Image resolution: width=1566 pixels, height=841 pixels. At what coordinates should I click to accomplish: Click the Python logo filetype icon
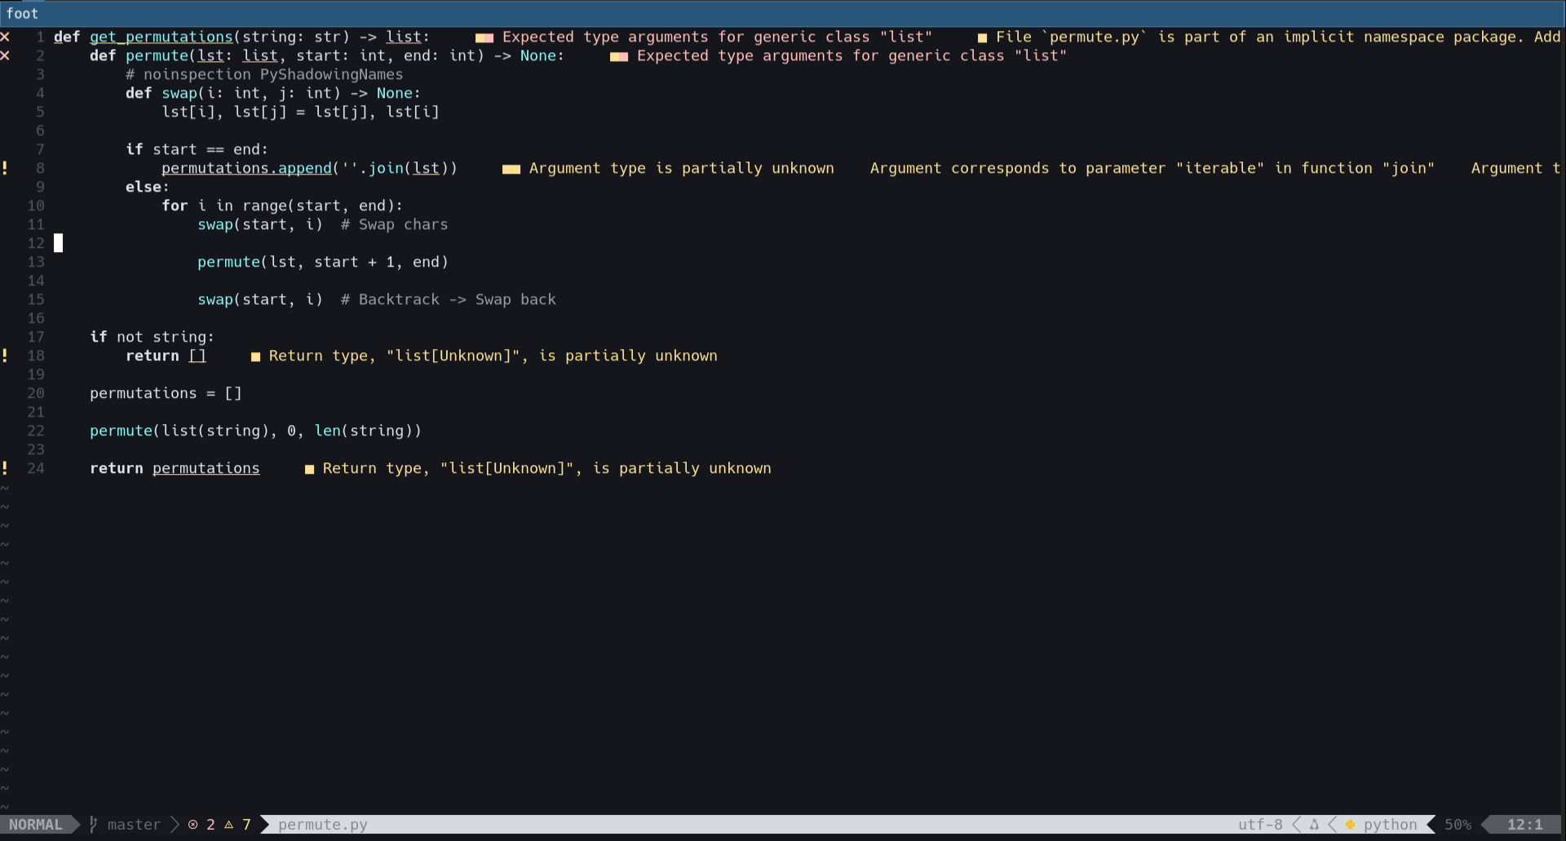[x=1350, y=825]
